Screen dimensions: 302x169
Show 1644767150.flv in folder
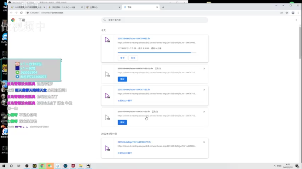(x=125, y=101)
